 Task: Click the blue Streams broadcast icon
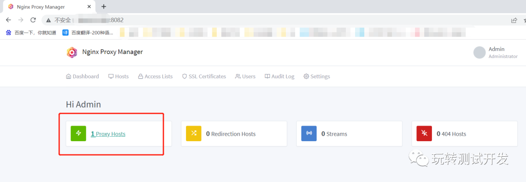[x=309, y=133]
